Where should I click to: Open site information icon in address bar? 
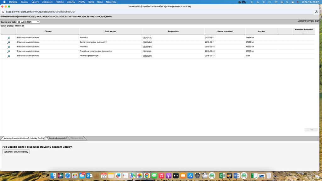pyautogui.click(x=3, y=12)
